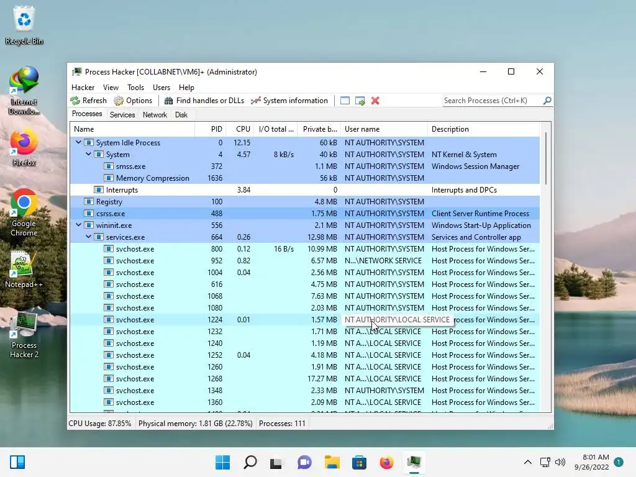Switch to the Network tab
This screenshot has width=636, height=477.
[x=155, y=115]
